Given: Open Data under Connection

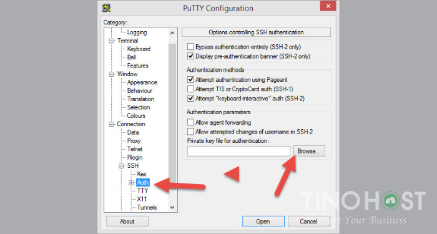Looking at the screenshot, I should point(133,132).
